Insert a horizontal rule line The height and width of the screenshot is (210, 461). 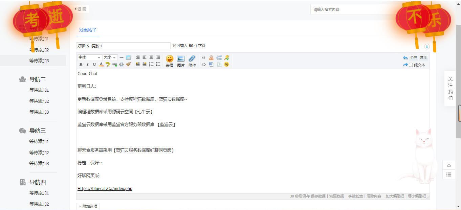122,57
